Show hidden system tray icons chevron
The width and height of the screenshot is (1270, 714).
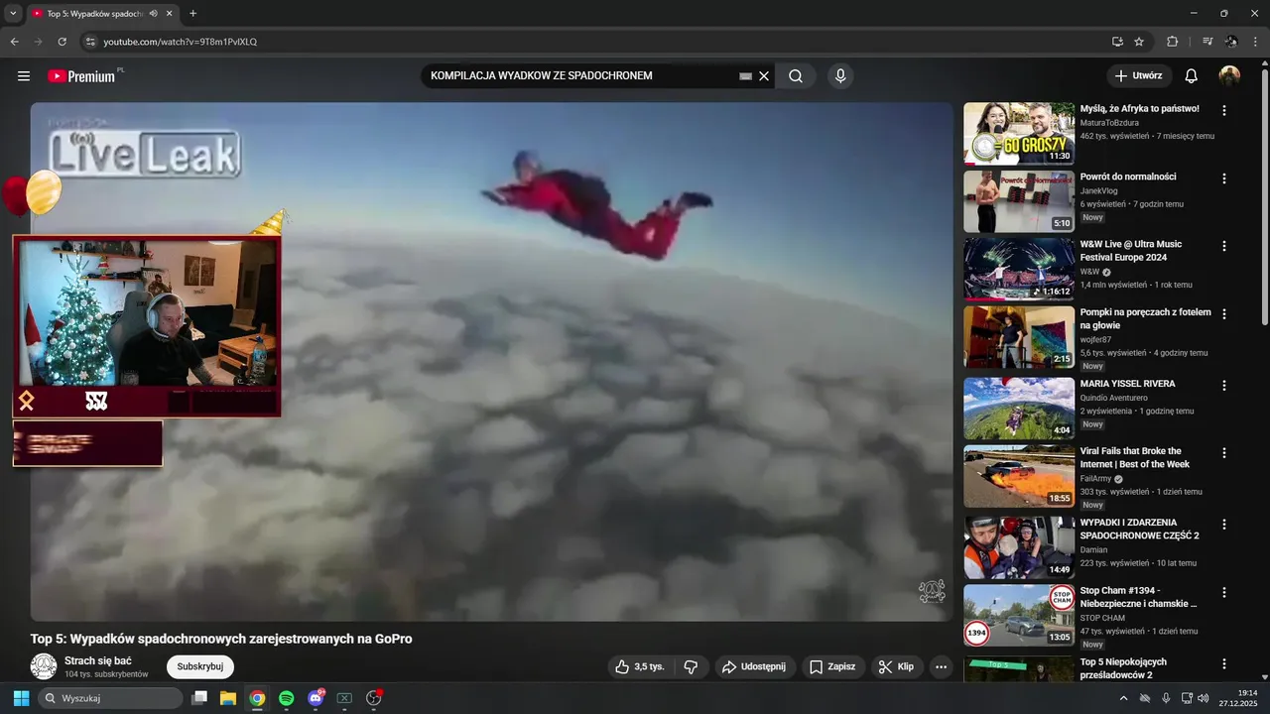[x=1123, y=698]
